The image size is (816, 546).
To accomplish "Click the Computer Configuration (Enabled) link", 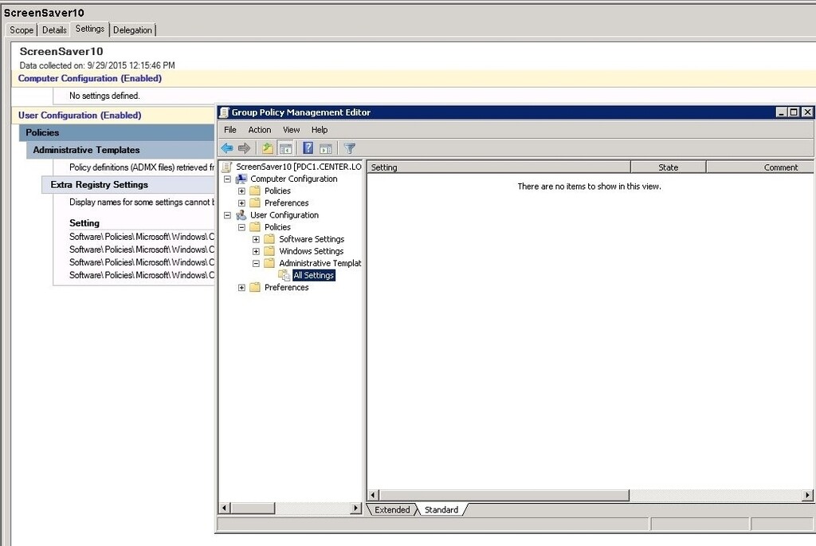I will point(88,78).
